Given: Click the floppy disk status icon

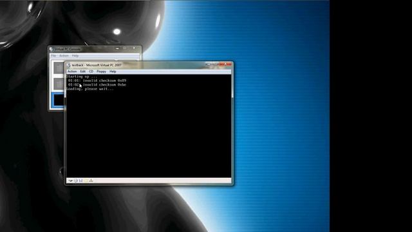Looking at the screenshot, I should tap(80, 180).
